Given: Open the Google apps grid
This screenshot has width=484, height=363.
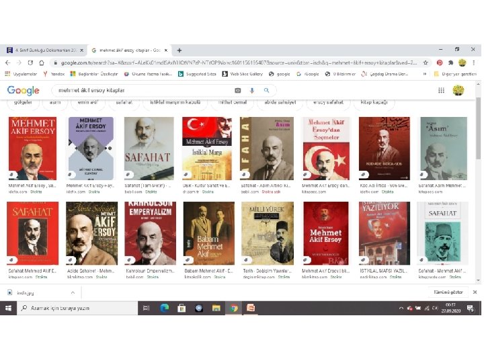Looking at the screenshot, I should click(442, 90).
